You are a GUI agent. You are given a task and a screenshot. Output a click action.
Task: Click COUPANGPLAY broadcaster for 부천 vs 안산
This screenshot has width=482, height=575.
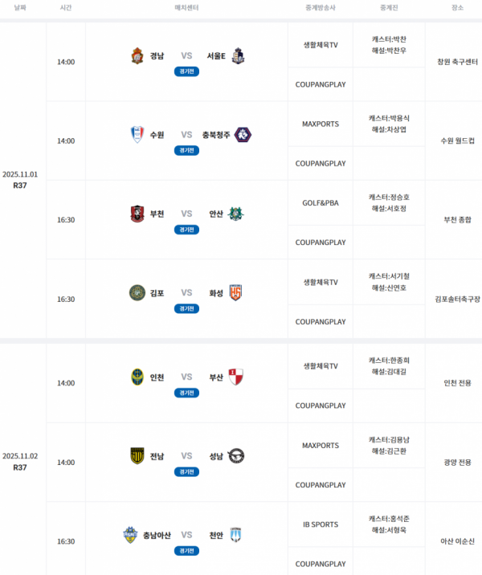coord(321,243)
